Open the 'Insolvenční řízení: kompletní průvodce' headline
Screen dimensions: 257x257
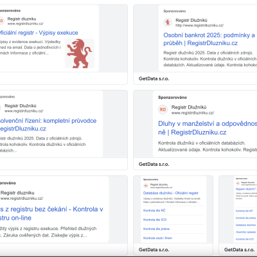(48, 125)
